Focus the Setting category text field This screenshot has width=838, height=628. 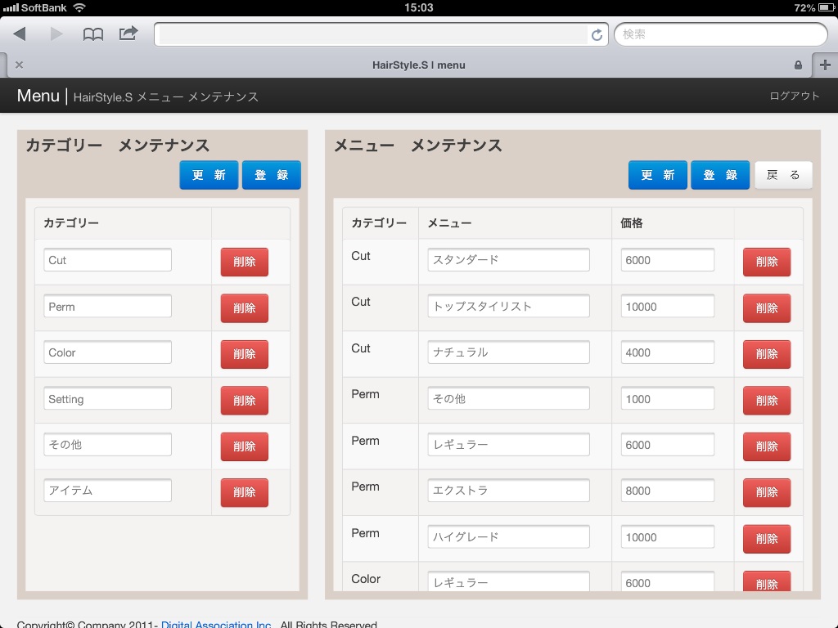[108, 399]
